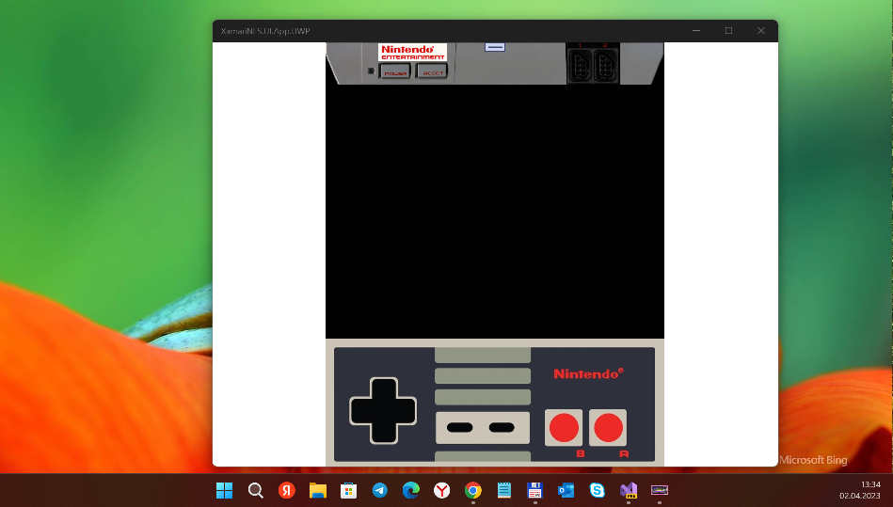Open the Yandex icon in the taskbar
Viewport: 893px width, 507px height.
point(287,490)
